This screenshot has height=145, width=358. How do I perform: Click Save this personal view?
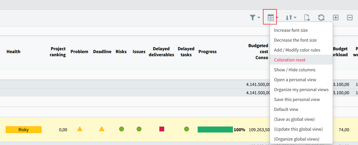tap(297, 99)
